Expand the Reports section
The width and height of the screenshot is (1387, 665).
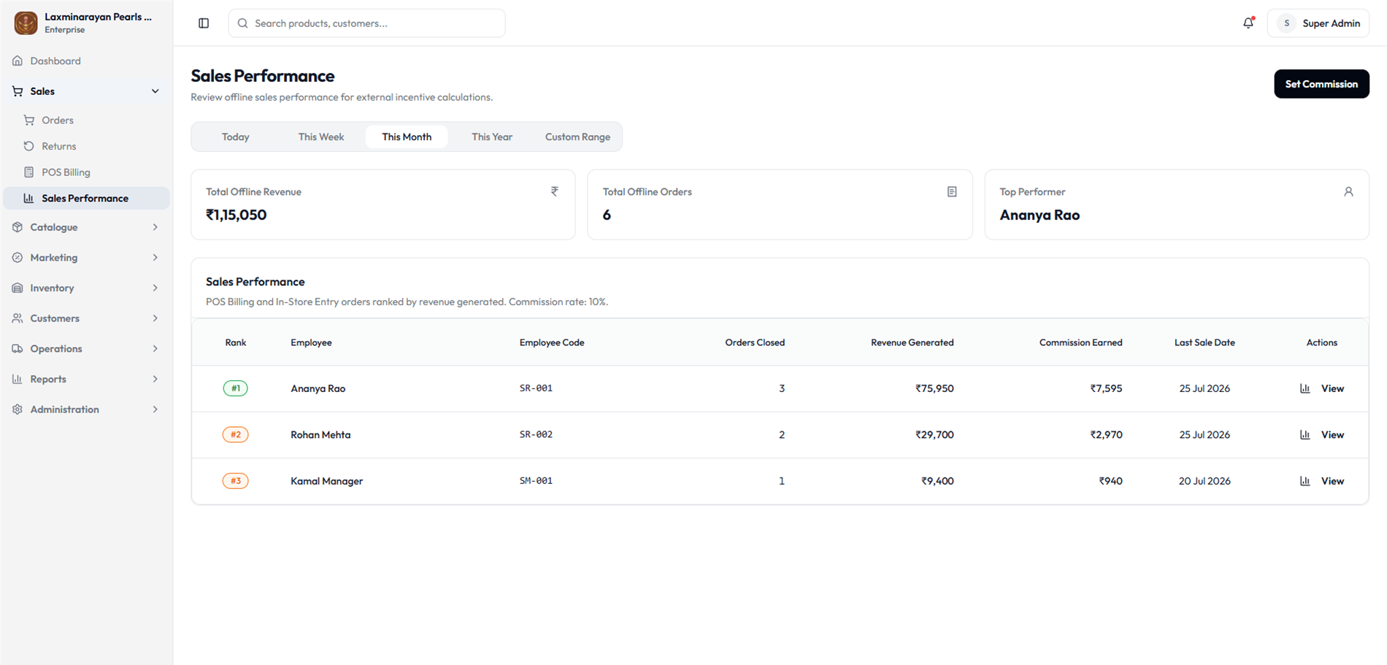click(86, 379)
